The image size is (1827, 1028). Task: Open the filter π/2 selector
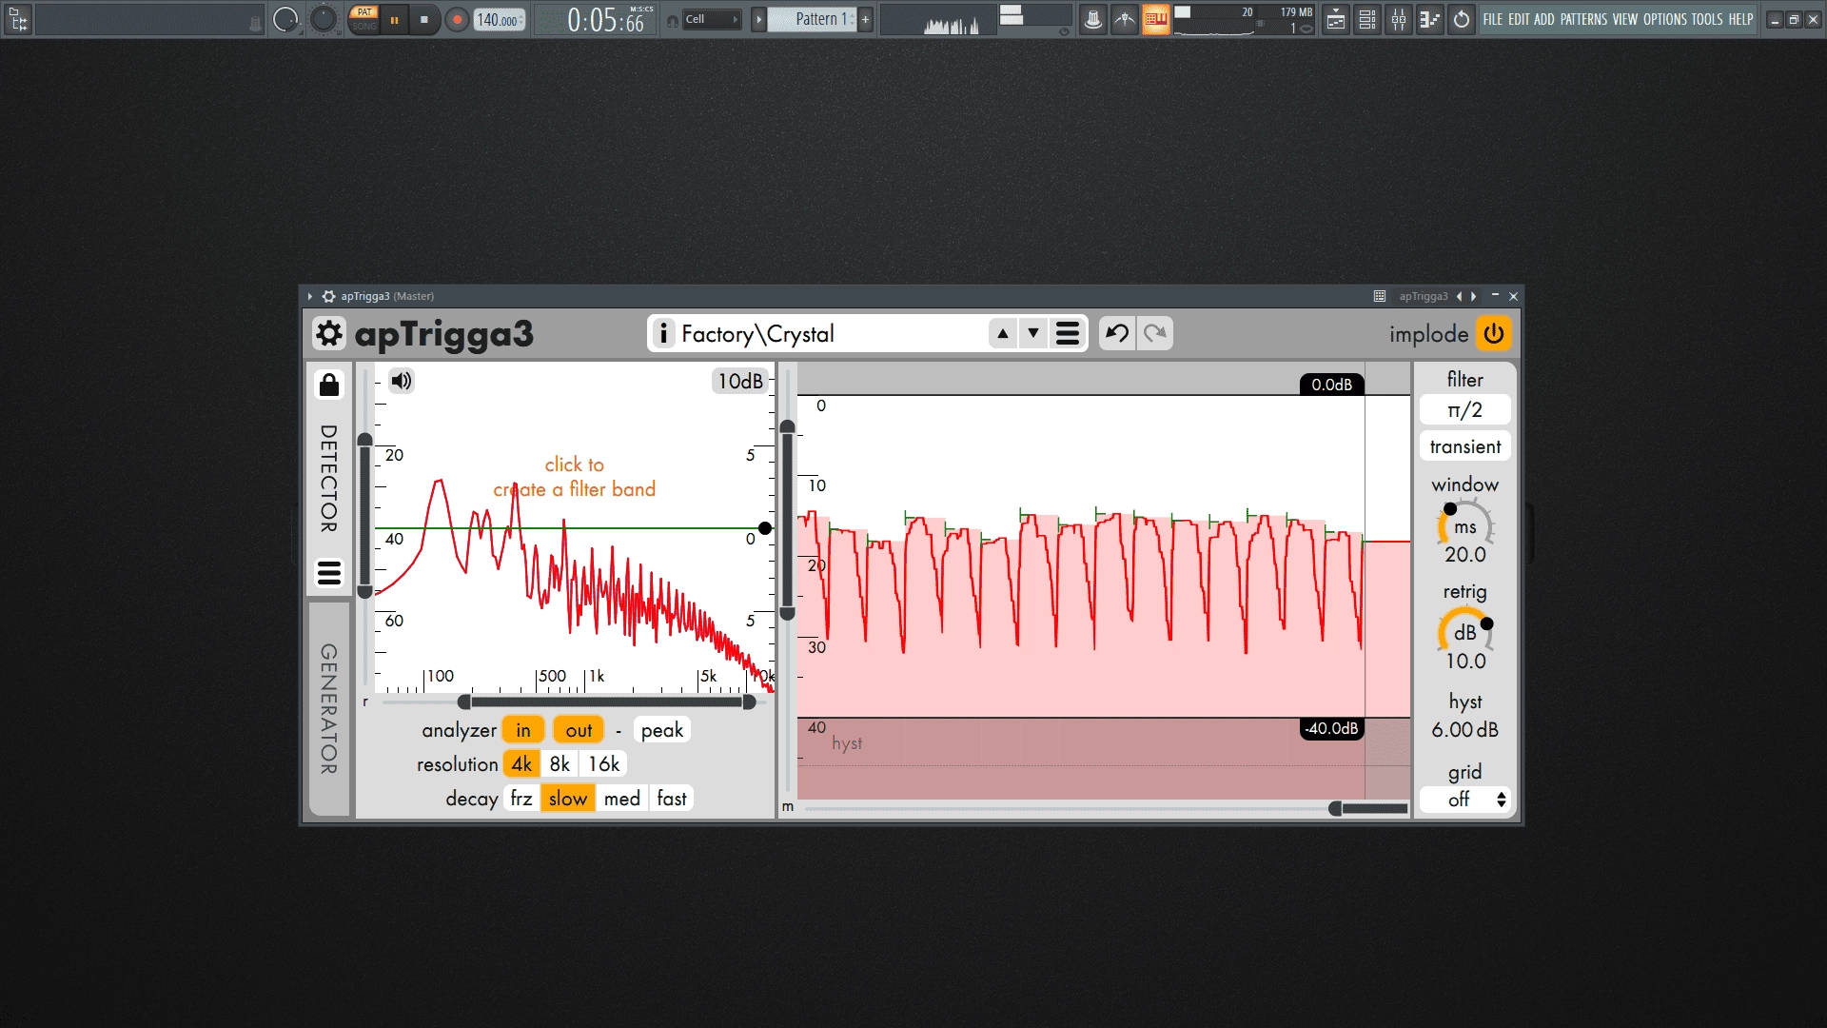1465,410
